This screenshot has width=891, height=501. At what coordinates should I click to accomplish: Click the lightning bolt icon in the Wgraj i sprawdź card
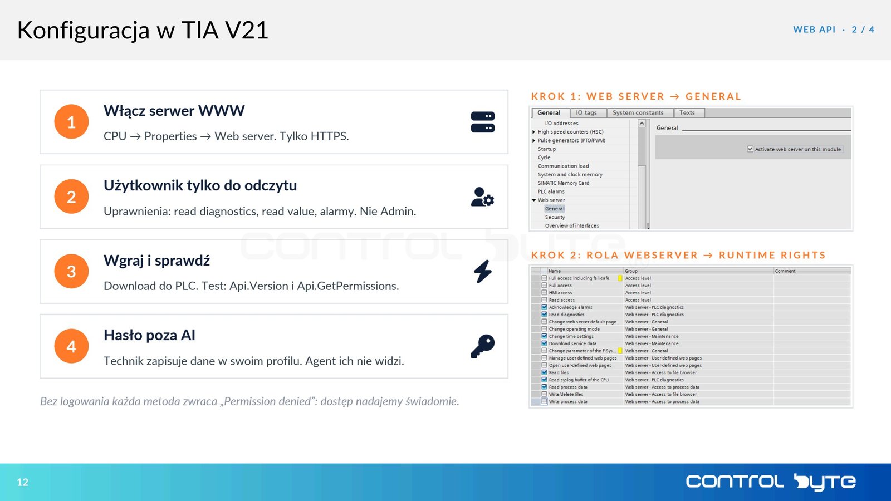(x=483, y=272)
